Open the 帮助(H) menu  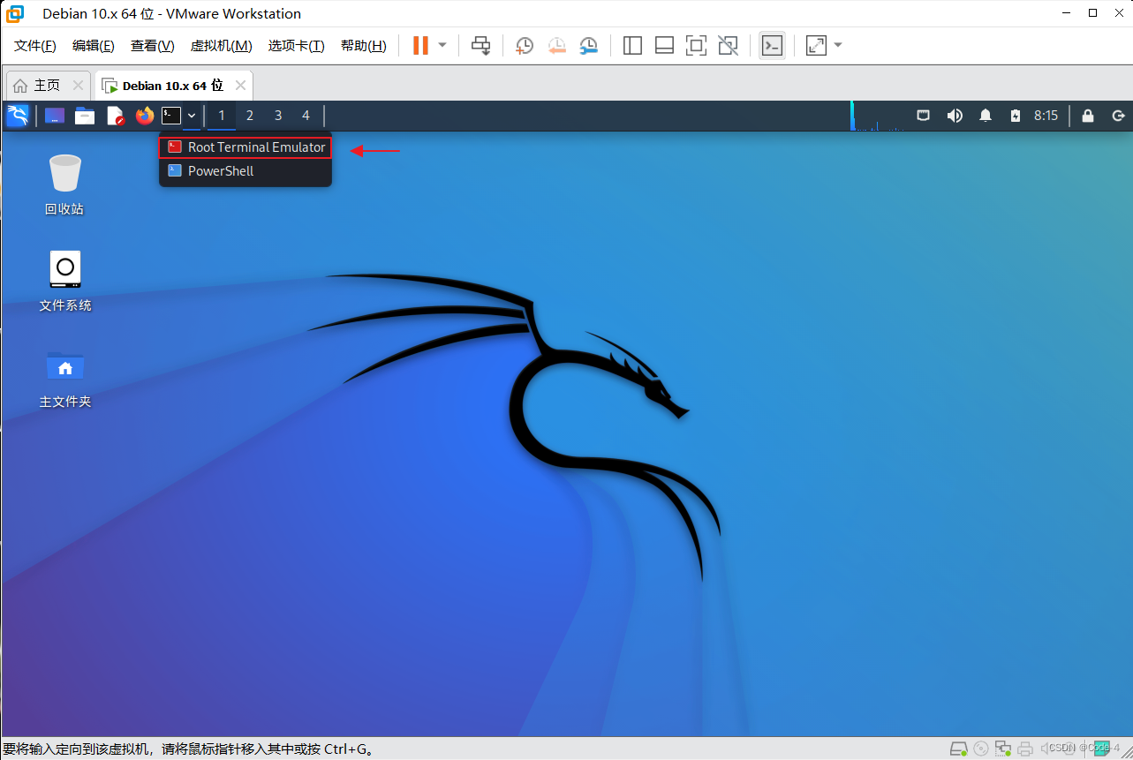[x=364, y=46]
